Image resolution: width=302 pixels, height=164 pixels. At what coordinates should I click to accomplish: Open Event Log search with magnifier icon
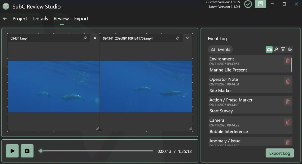[276, 49]
